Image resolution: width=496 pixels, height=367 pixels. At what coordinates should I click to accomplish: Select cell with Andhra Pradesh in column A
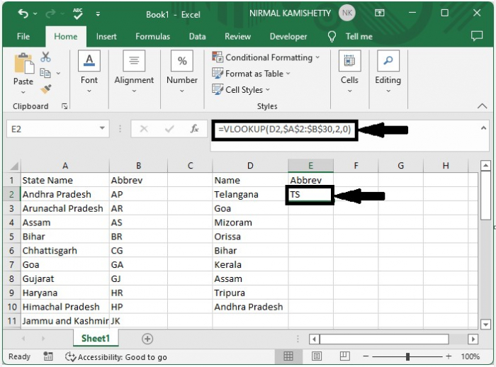65,194
